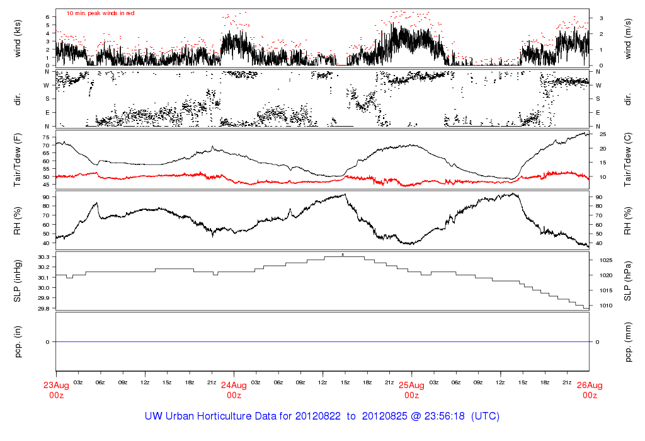The width and height of the screenshot is (645, 441).
Task: Click the 'Tair/Tdew (F)' axis label
Action: click(x=17, y=161)
